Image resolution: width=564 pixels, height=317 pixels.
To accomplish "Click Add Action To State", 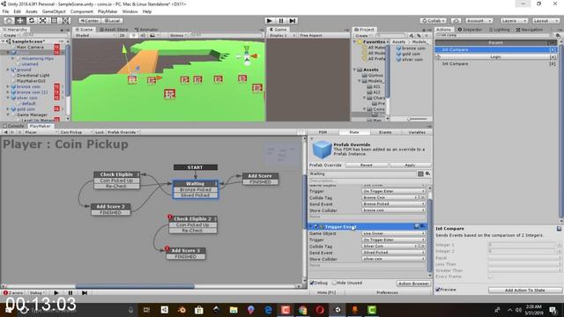I will point(525,290).
